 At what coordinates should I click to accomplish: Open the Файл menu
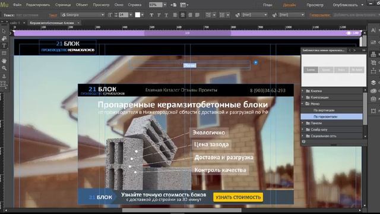coord(17,5)
